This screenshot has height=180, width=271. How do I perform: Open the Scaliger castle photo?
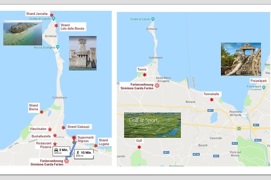83,53
